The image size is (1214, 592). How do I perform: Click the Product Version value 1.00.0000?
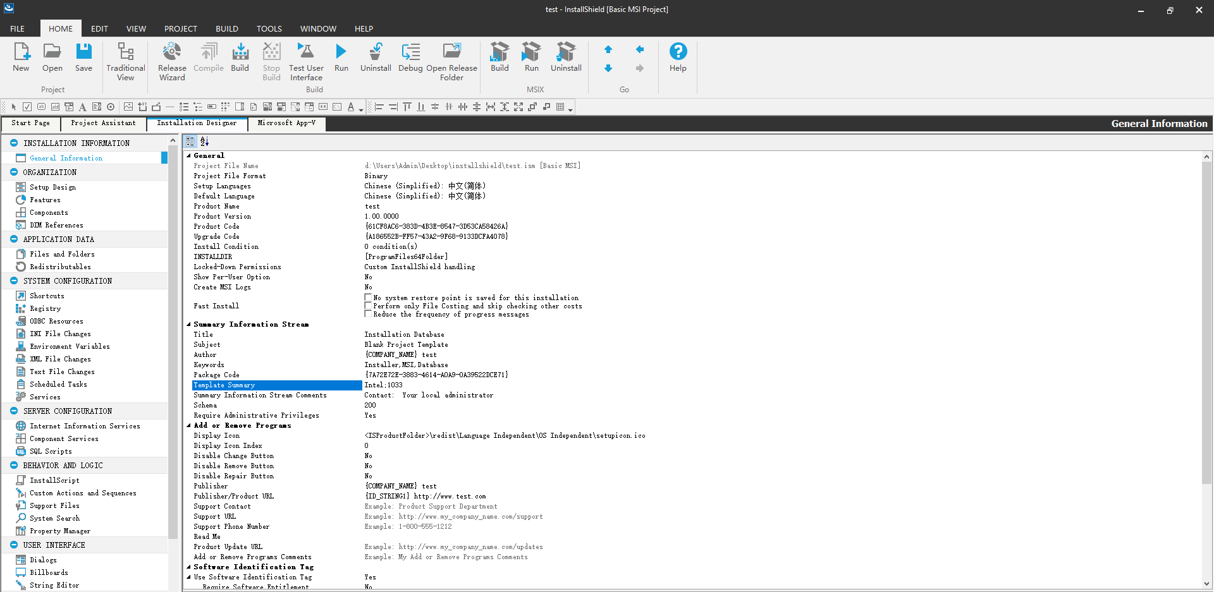[x=382, y=216]
